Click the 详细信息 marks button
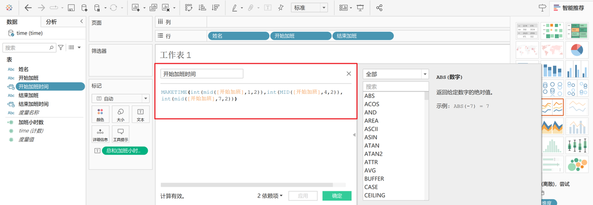The image size is (593, 205). click(x=100, y=135)
